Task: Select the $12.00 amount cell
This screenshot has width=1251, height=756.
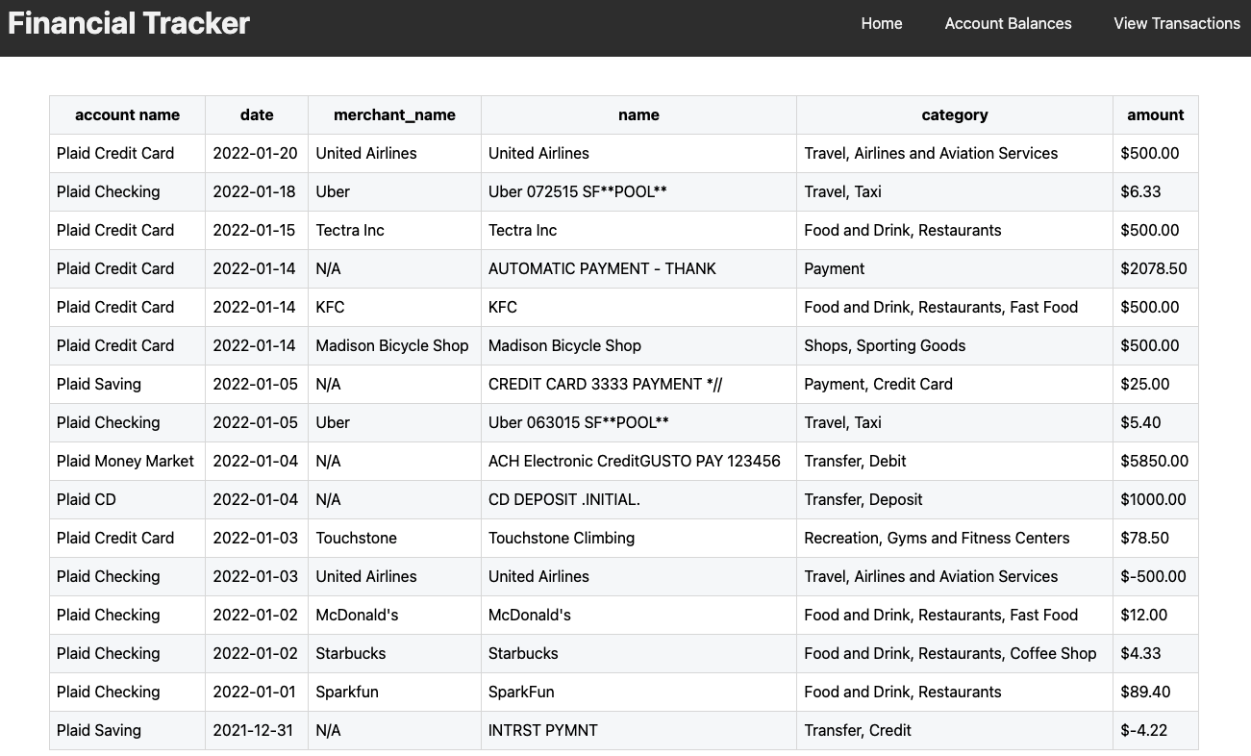Action: click(1156, 615)
